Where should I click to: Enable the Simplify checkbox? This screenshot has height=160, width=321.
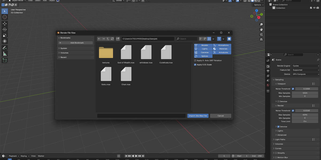pyautogui.click(x=276, y=153)
